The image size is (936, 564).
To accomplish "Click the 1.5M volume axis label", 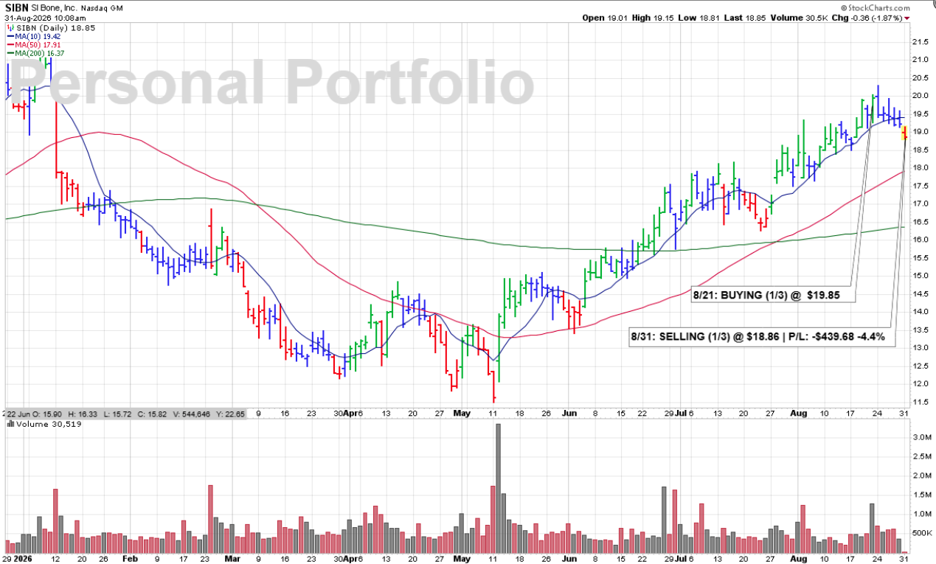I will 921,495.
